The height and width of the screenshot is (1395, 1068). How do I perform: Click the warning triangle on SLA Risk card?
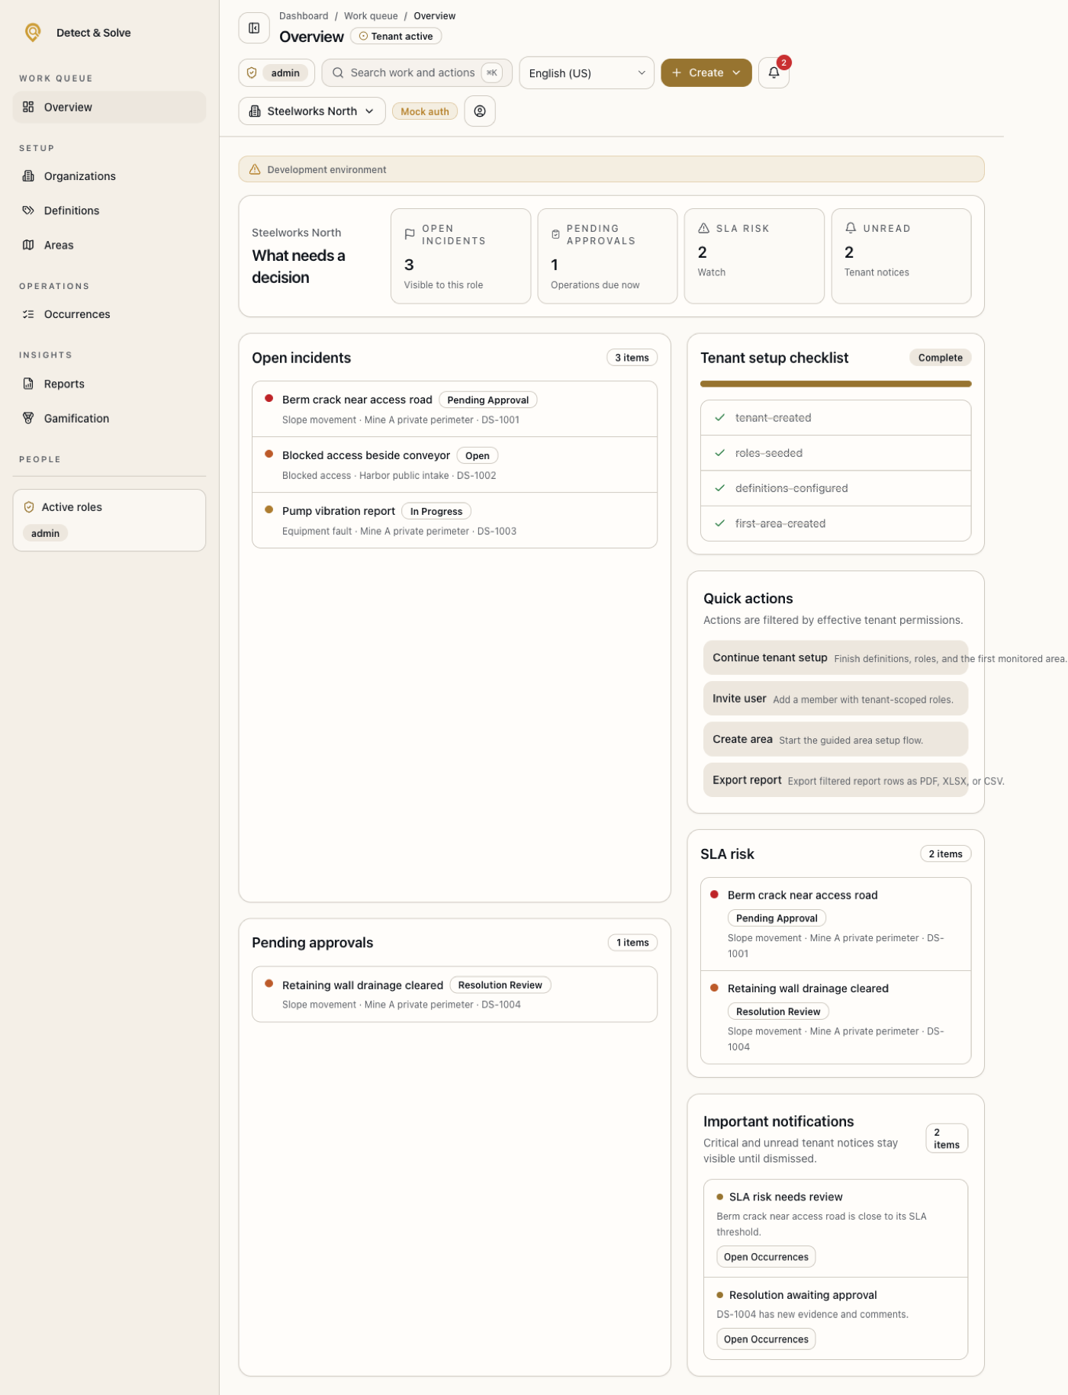pyautogui.click(x=703, y=228)
